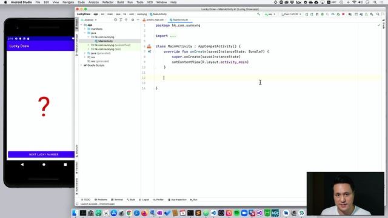Screen dimensions: 388x218
Task: Expand hk.com.sunnyng (test) package
Action: (x=89, y=49)
